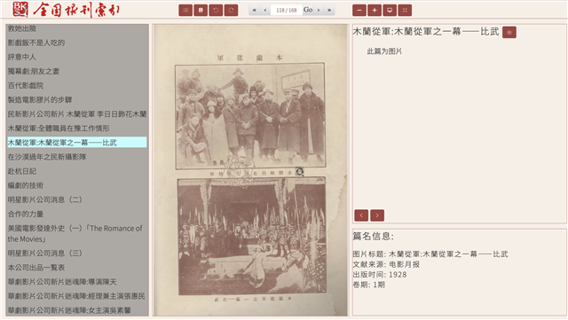Jump to the first page
Screen dimensions: 568x320
tap(255, 10)
